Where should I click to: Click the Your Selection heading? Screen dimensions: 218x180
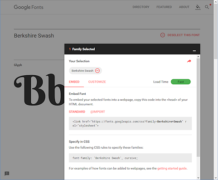coord(79,61)
